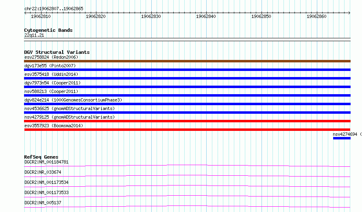Viewport: 362px width, 212px height.
Task: Open variant dgv173e55 (Pinto2007) label
Action: coord(50,66)
